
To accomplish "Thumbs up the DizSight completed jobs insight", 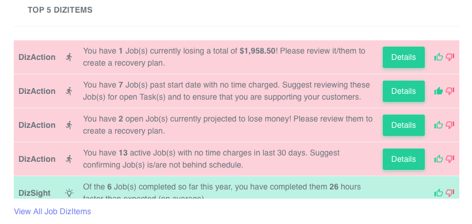I will click(439, 193).
